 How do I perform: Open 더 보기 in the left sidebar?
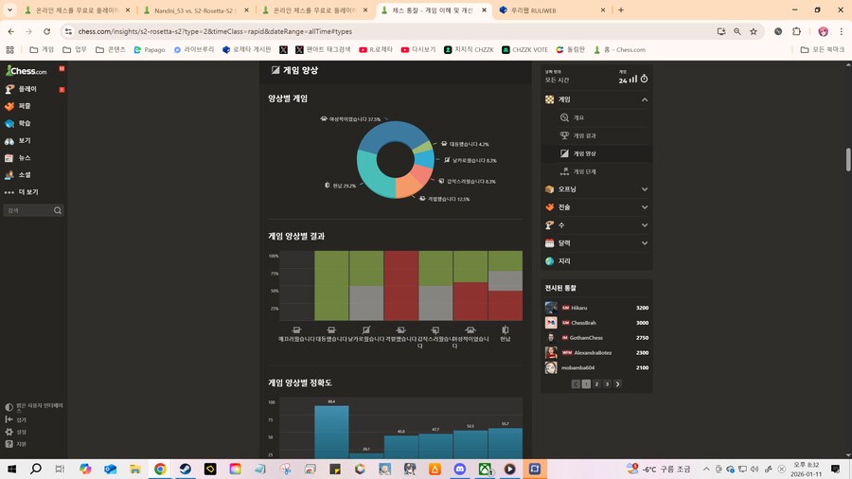click(x=28, y=192)
